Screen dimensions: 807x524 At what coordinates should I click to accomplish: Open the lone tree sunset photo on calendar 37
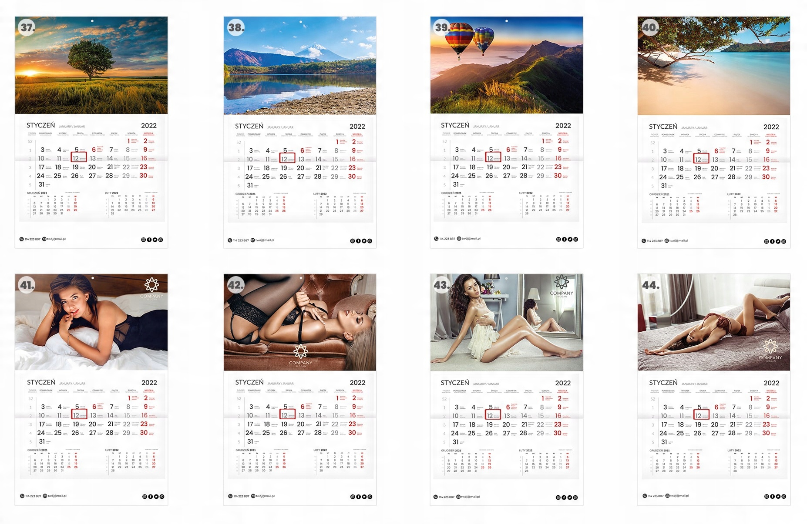91,65
